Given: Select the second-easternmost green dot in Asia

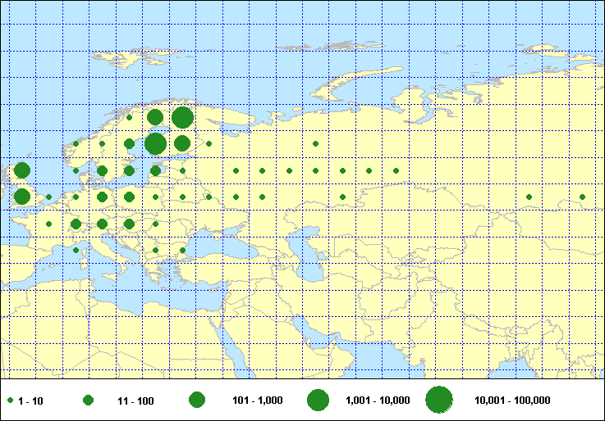Looking at the screenshot, I should (529, 197).
